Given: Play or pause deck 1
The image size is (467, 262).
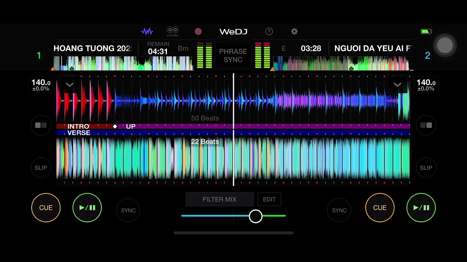Looking at the screenshot, I should (x=87, y=208).
